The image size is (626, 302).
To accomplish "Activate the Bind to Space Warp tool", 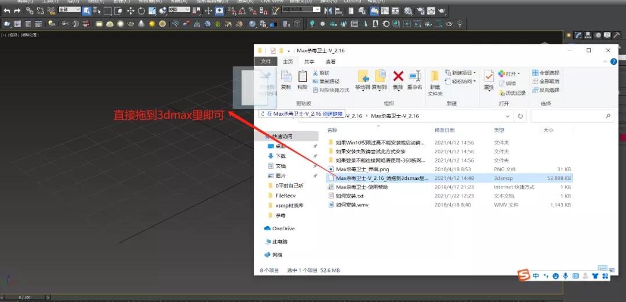I will [51, 11].
